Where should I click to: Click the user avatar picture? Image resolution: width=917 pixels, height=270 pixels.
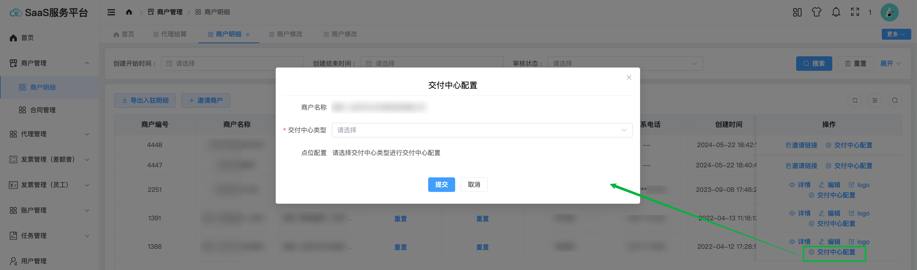pyautogui.click(x=889, y=13)
